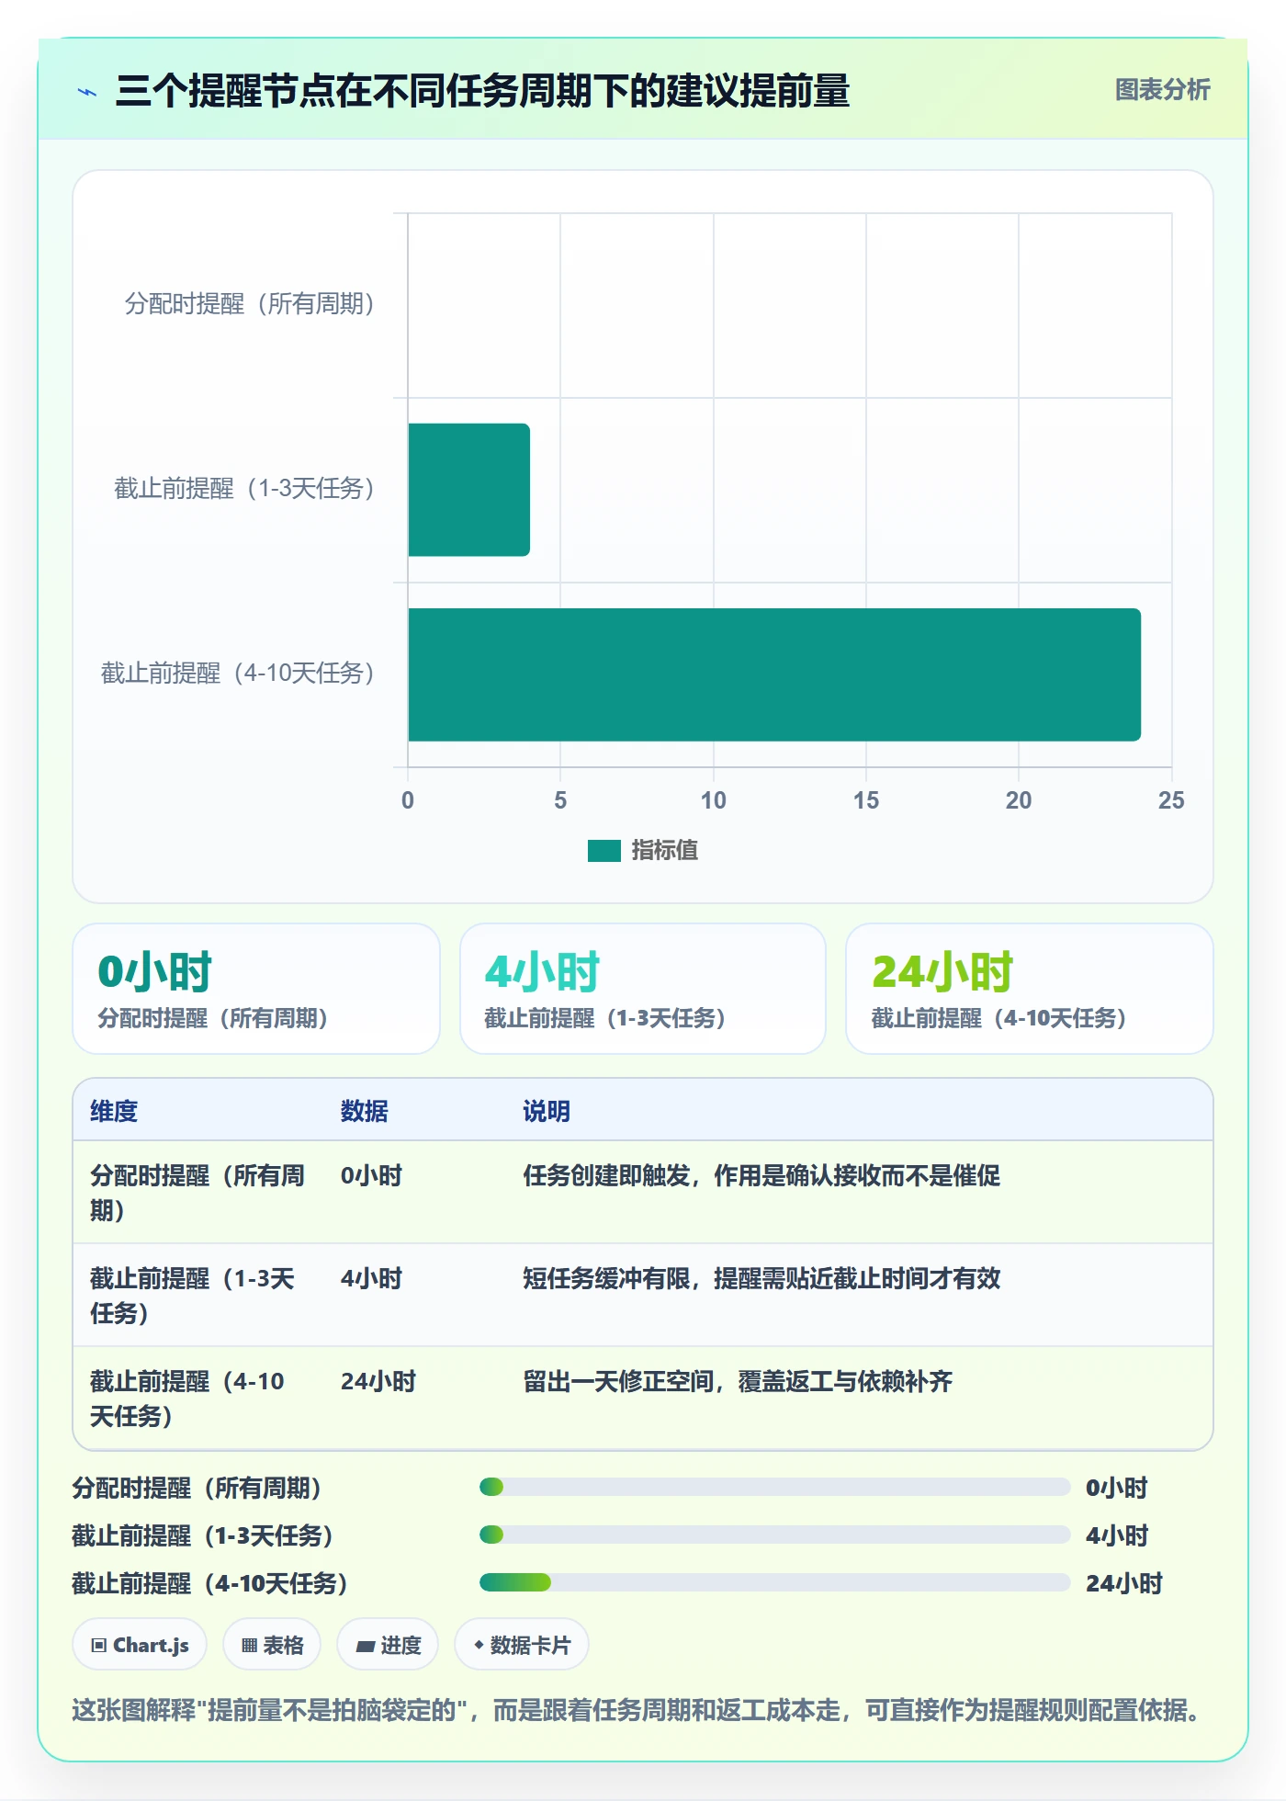1286x1801 pixels.
Task: Open the 24小时 data card
Action: 1030,989
